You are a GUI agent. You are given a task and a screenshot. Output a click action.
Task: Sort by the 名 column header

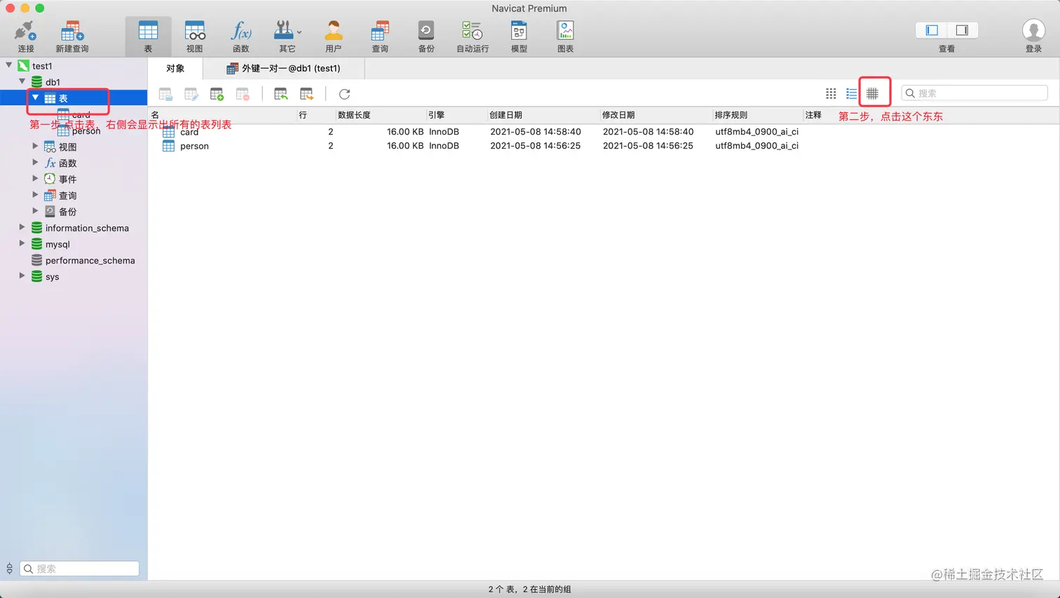click(223, 115)
